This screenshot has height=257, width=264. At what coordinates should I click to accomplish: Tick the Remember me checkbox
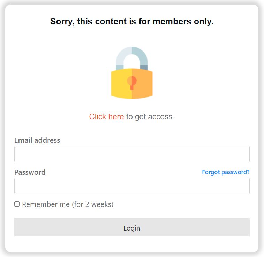(x=17, y=204)
